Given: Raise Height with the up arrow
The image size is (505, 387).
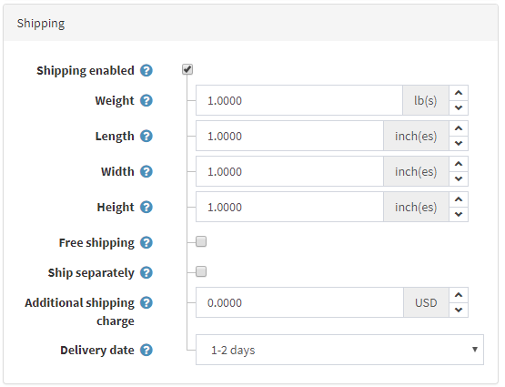Looking at the screenshot, I should [x=459, y=199].
